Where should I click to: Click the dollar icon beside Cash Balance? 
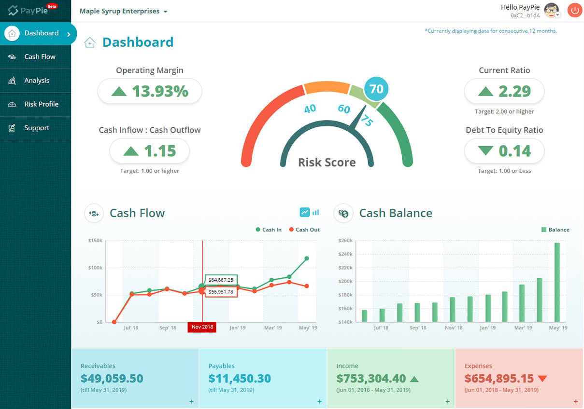pos(343,213)
